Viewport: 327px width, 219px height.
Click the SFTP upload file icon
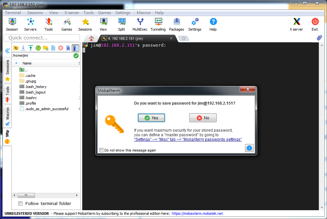point(31,48)
